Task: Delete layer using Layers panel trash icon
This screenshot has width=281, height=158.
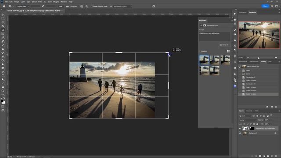Action: [276, 156]
